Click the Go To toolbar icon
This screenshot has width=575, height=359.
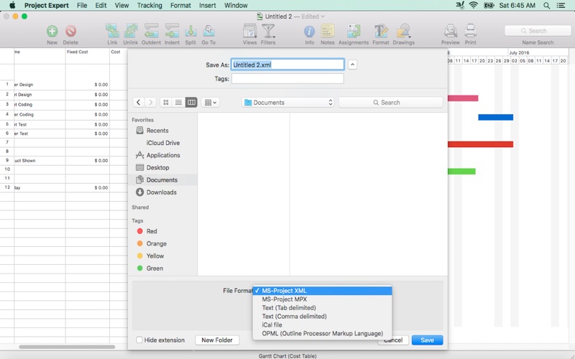[208, 31]
